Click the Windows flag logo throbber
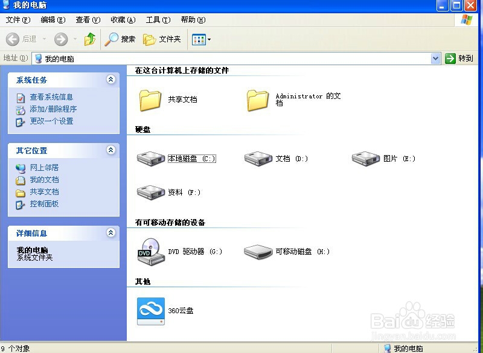The width and height of the screenshot is (483, 353). pos(466,20)
